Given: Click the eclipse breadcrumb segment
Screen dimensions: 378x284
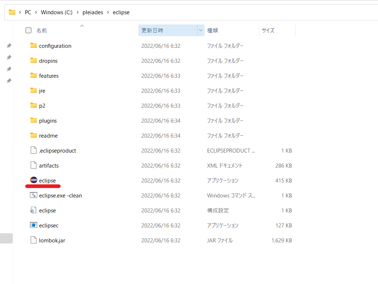Looking at the screenshot, I should pos(121,12).
